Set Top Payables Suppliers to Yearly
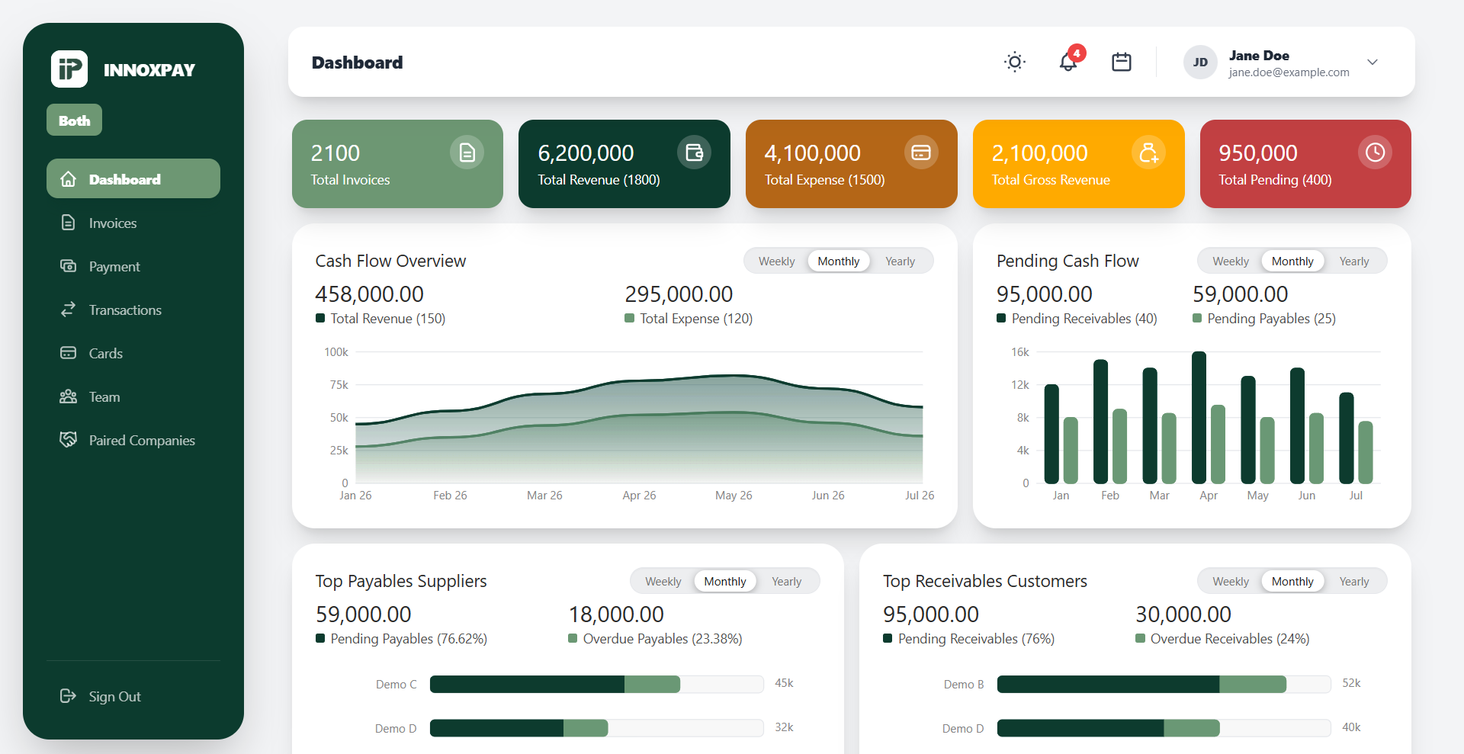 point(786,582)
